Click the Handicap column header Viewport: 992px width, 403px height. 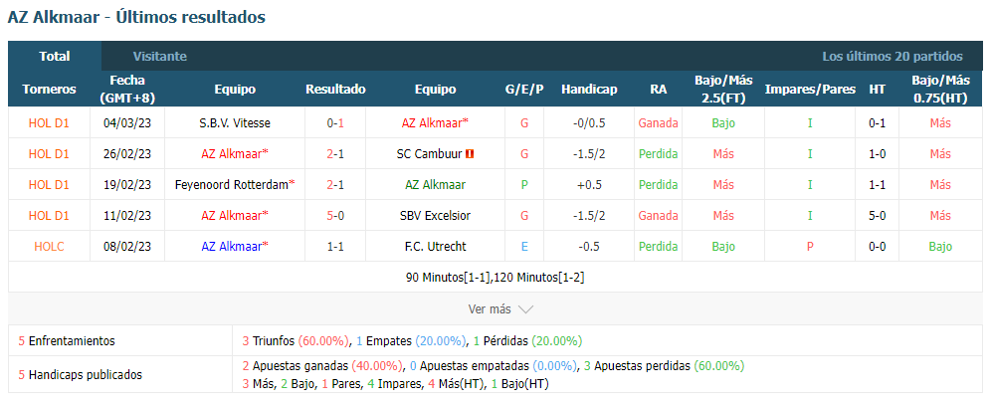point(589,90)
